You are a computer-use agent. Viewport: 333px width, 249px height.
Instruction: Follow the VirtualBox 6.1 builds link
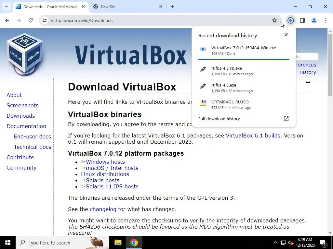click(x=253, y=136)
